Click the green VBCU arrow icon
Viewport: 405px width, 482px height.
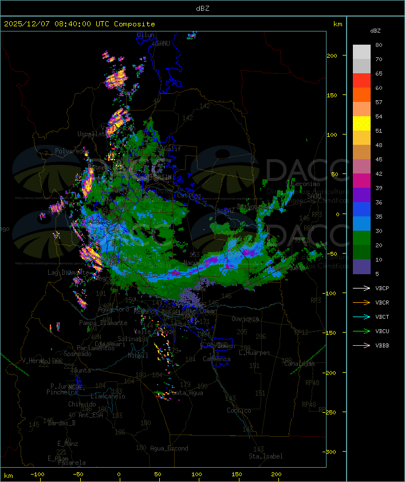(361, 331)
